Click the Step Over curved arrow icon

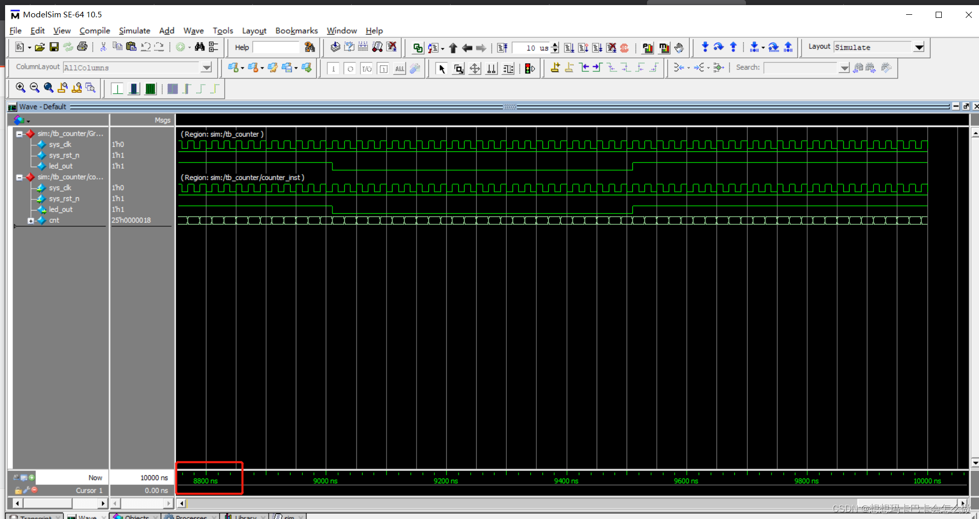pyautogui.click(x=719, y=47)
